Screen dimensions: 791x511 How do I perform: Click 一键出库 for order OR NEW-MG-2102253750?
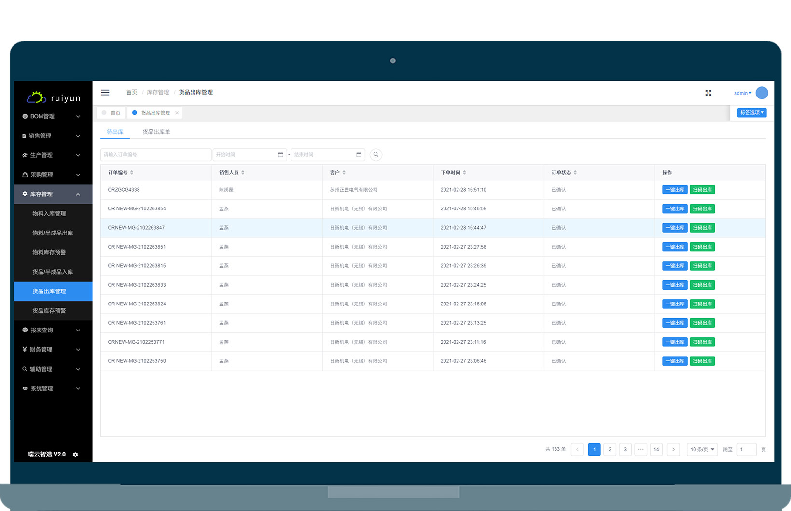click(675, 361)
